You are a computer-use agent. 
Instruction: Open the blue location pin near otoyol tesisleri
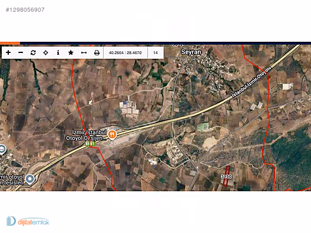click(30, 179)
